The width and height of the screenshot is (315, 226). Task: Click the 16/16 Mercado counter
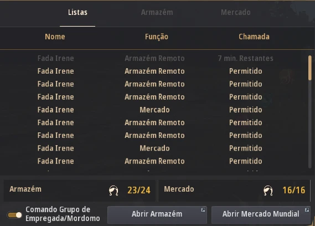[x=294, y=191]
